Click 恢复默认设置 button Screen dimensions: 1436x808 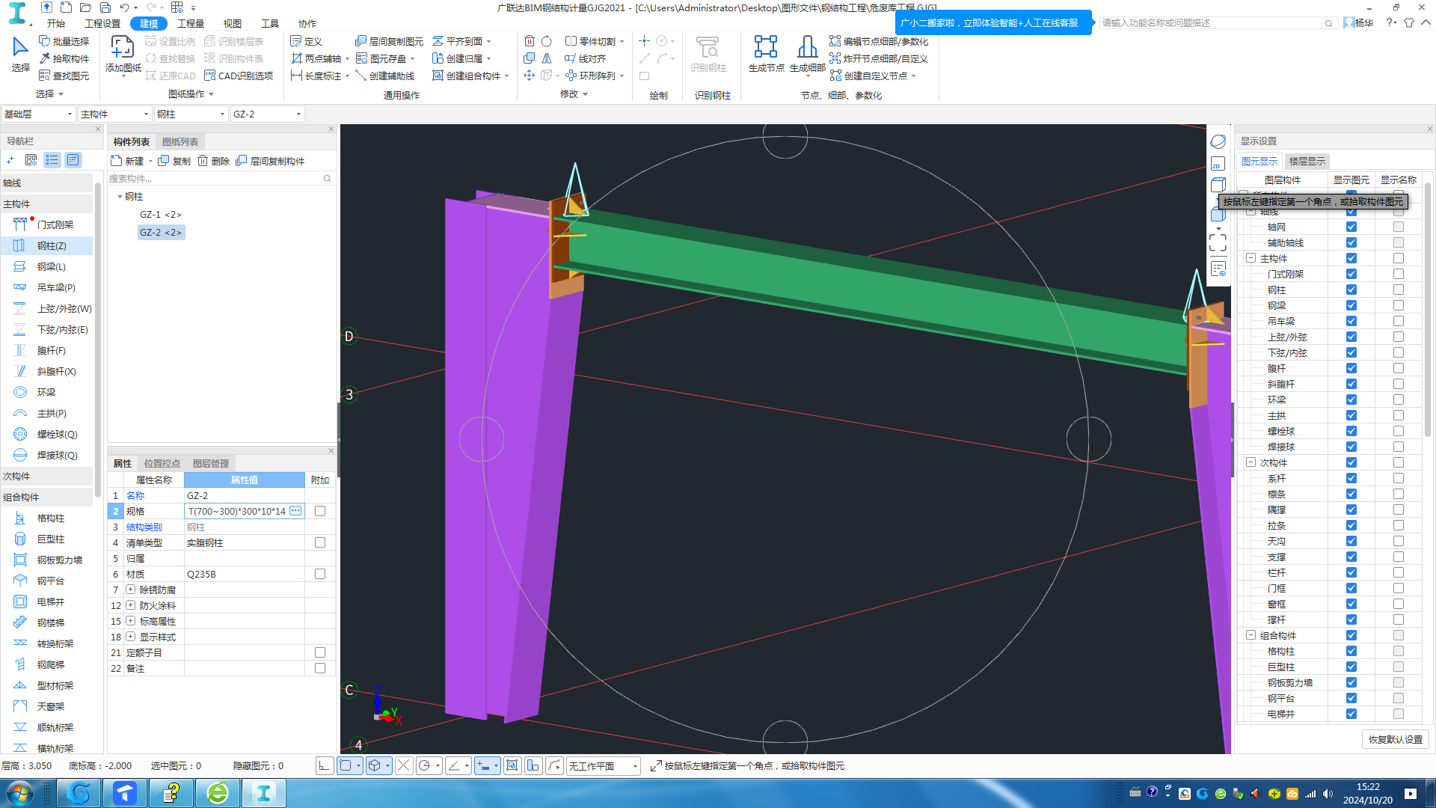(x=1395, y=739)
